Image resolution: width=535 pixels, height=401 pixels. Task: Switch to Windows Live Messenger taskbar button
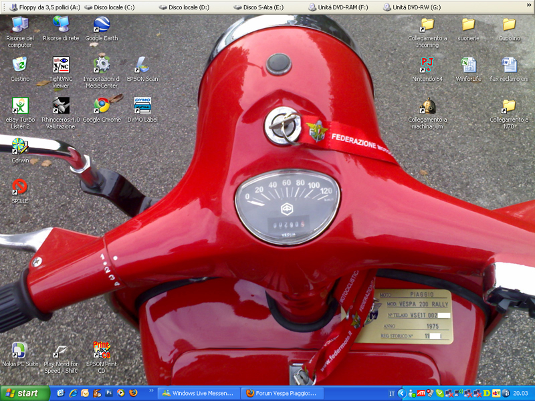click(198, 394)
